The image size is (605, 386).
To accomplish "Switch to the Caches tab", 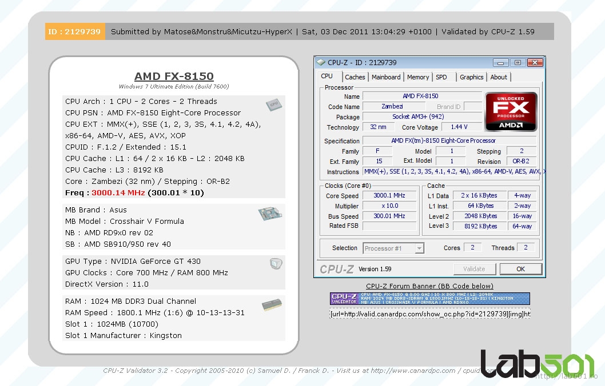I will click(355, 77).
